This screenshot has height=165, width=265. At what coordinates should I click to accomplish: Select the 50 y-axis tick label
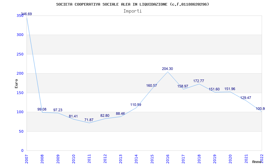pyautogui.click(x=21, y=131)
